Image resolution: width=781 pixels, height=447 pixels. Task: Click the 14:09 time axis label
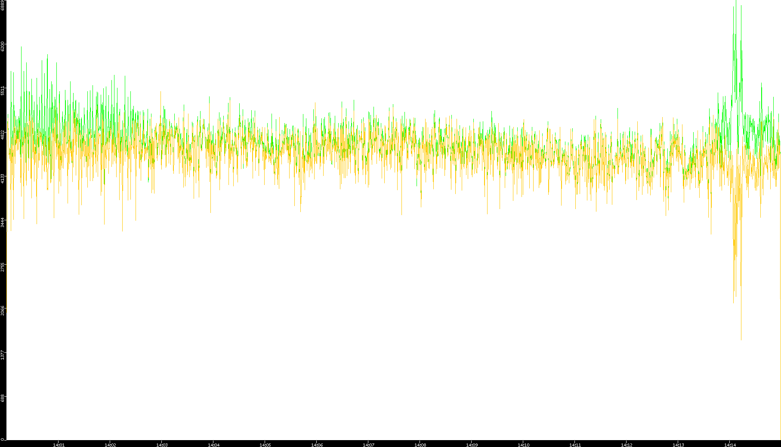(x=472, y=445)
